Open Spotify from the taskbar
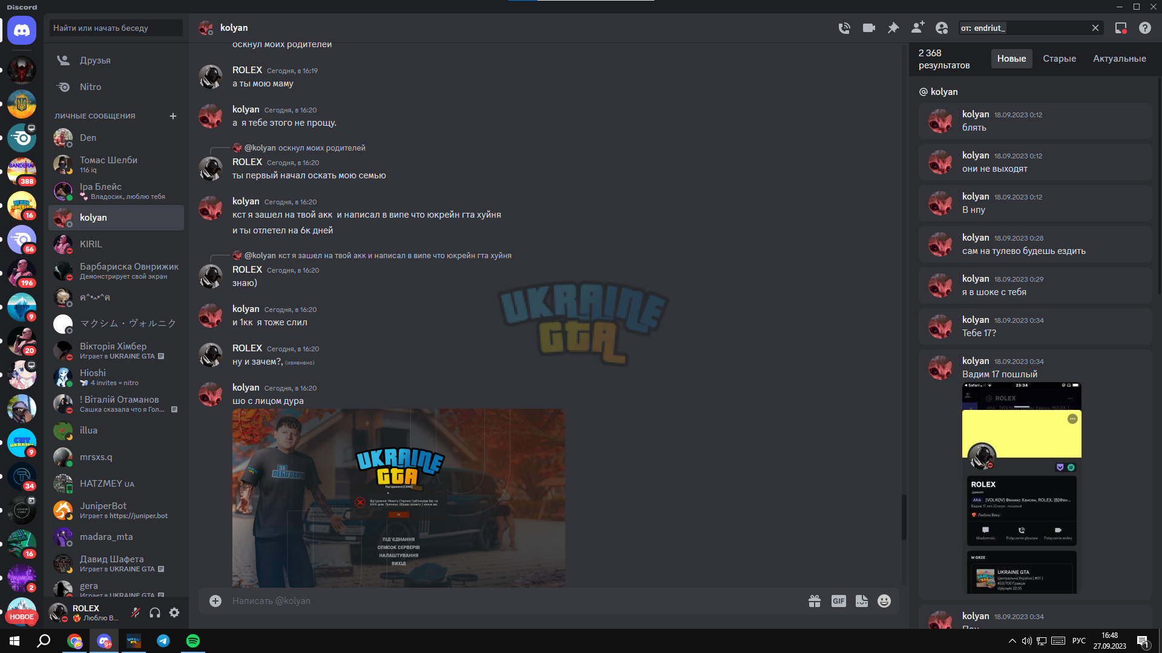Screen dimensions: 1162x653 click(193, 641)
